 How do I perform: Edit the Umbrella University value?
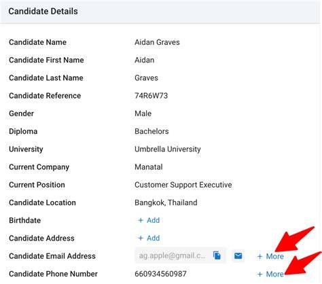(168, 149)
